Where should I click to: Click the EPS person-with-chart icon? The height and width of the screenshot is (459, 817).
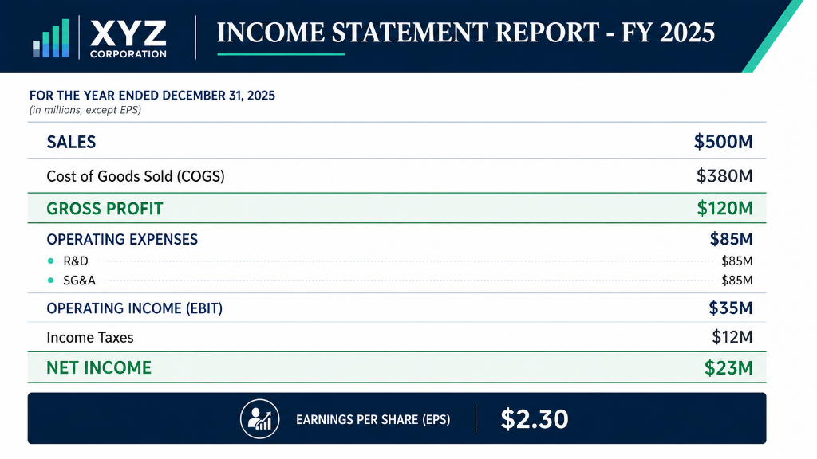point(259,419)
